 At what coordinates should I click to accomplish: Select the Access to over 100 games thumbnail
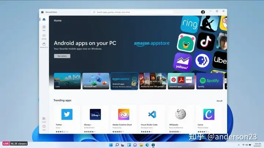tap(153, 81)
